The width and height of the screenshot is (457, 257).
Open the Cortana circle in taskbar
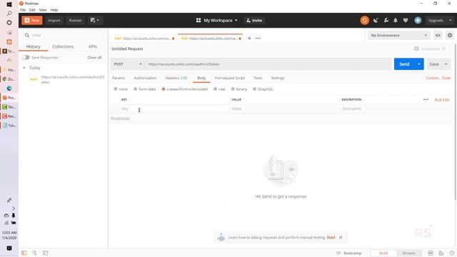9,23
